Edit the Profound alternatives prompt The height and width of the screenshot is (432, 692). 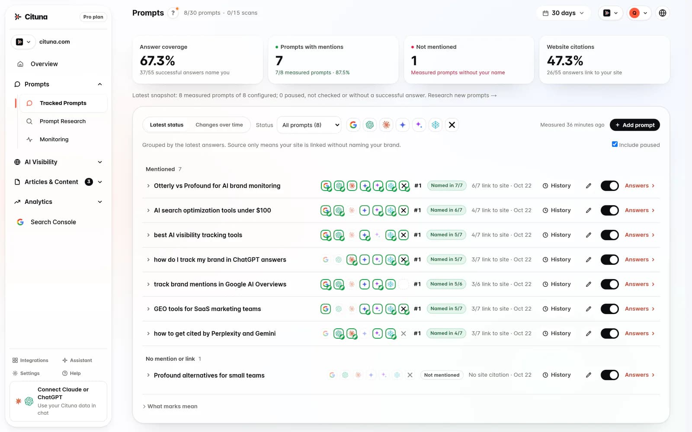[589, 375]
